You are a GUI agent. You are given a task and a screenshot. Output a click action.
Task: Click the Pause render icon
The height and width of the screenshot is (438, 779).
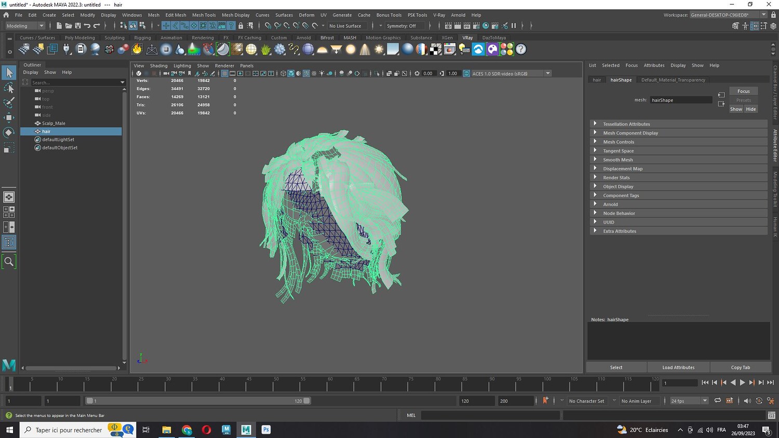(514, 25)
